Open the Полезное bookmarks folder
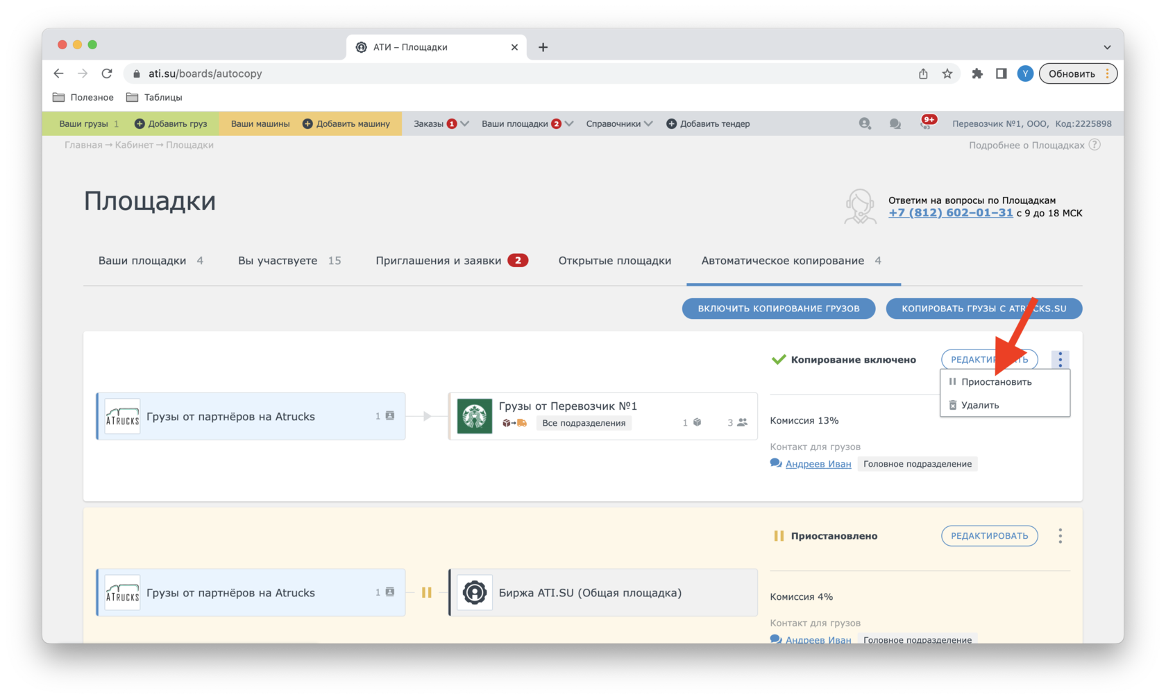1166x699 pixels. tap(83, 97)
